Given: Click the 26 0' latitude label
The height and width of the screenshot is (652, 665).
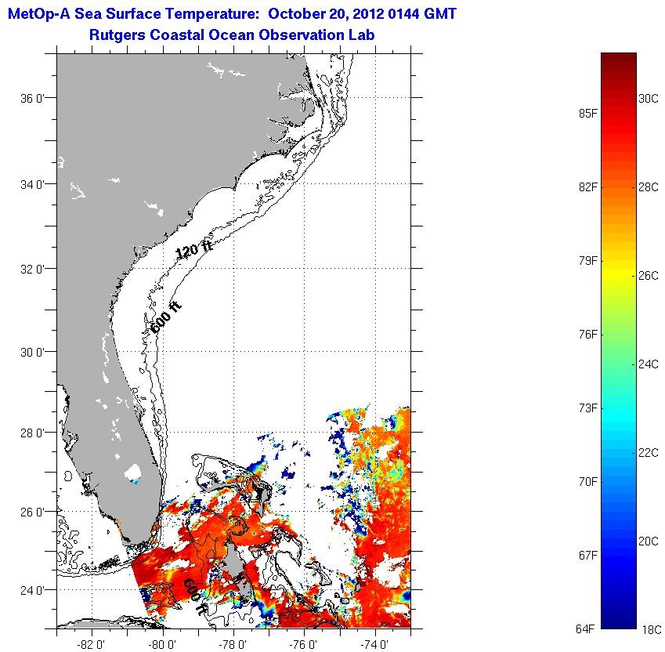Looking at the screenshot, I should tap(32, 513).
